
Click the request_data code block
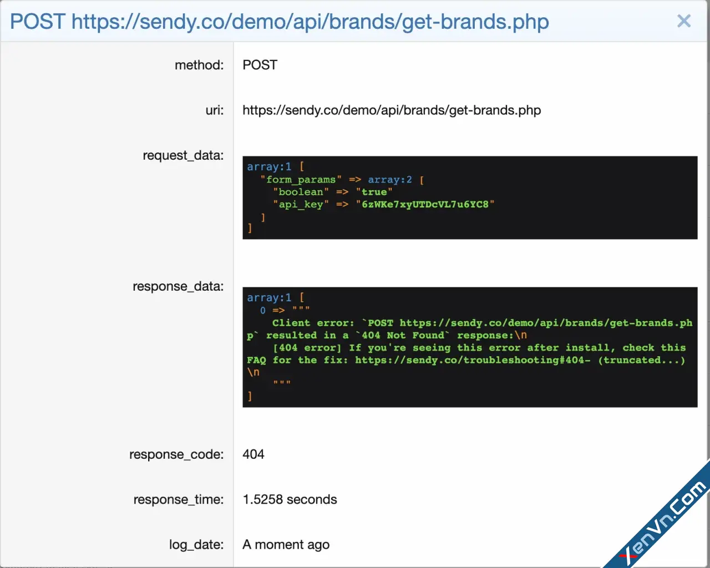point(470,197)
